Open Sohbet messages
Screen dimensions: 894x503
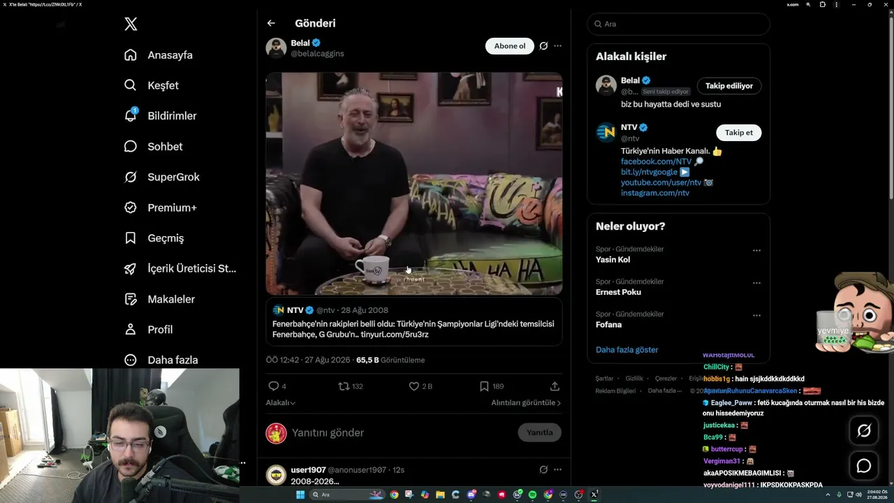click(153, 147)
